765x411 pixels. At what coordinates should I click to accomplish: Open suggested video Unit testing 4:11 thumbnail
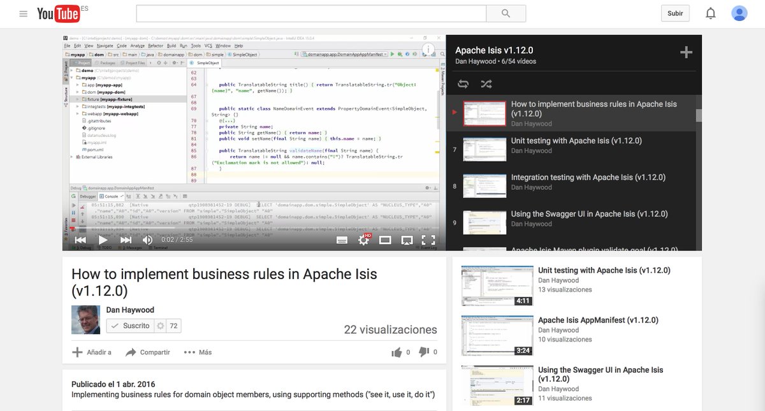497,285
